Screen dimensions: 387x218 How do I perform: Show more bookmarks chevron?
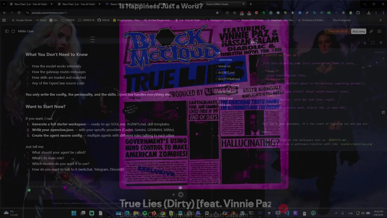point(380,20)
